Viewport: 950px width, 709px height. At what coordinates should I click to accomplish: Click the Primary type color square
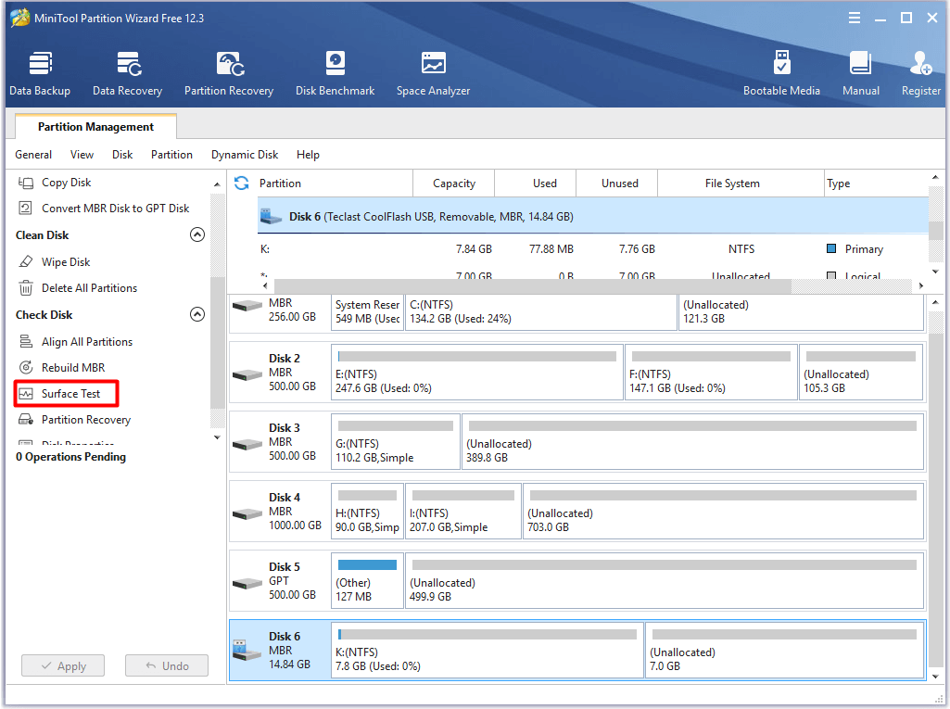(x=831, y=248)
